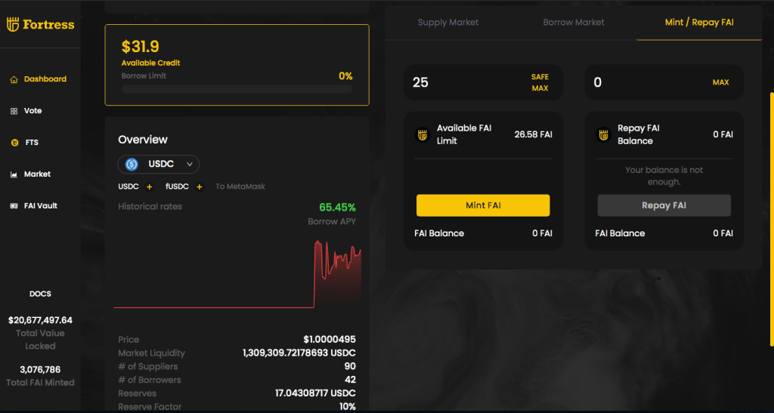
Task: Click the 65.45% Borrow APY value
Action: (x=337, y=208)
